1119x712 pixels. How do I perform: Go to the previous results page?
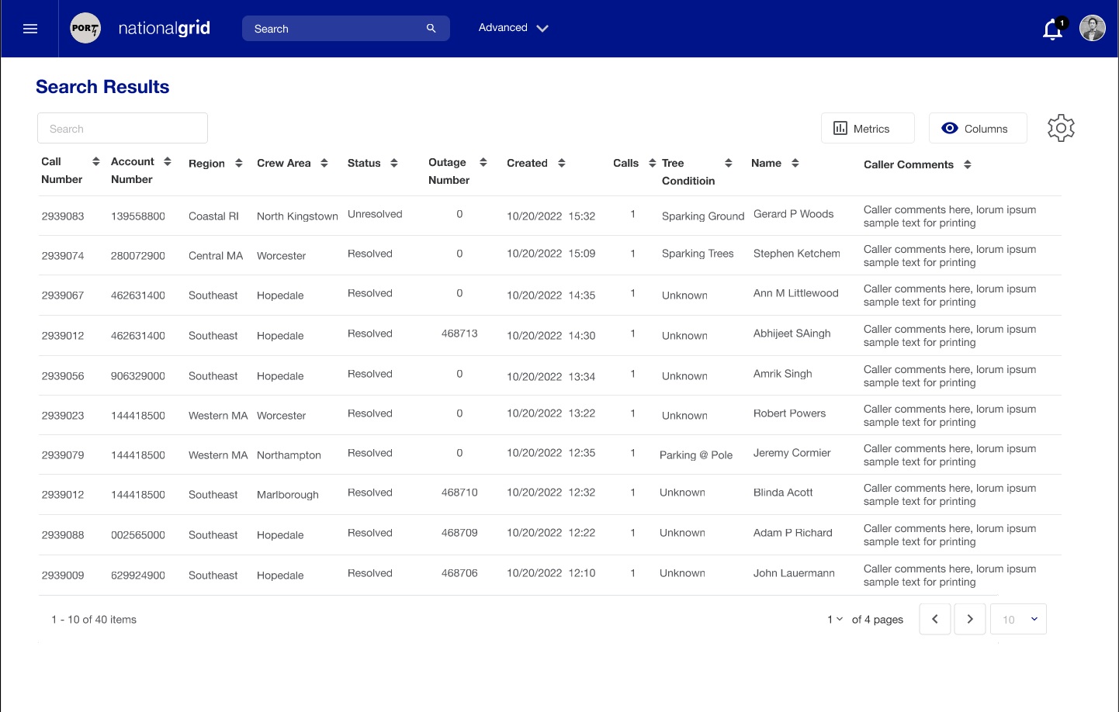pos(935,619)
